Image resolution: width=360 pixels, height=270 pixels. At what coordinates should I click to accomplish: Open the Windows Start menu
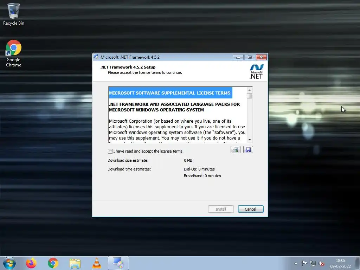coord(9,263)
